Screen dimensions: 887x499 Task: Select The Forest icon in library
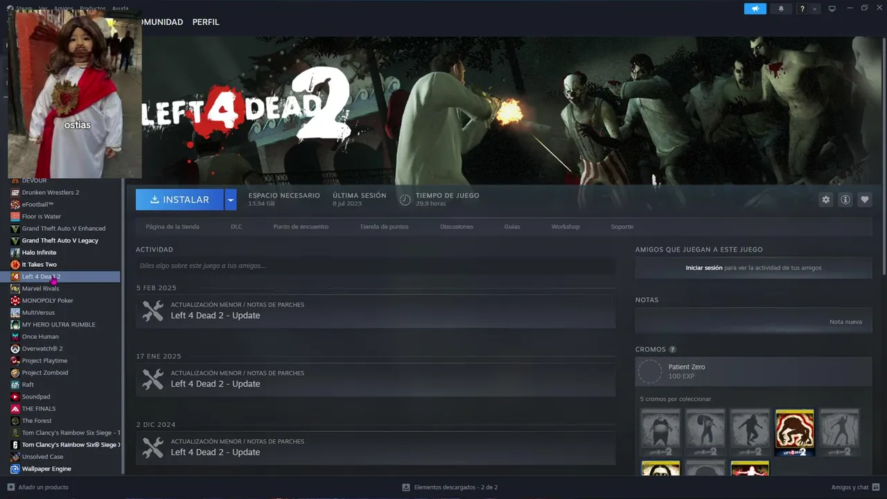[x=15, y=421]
